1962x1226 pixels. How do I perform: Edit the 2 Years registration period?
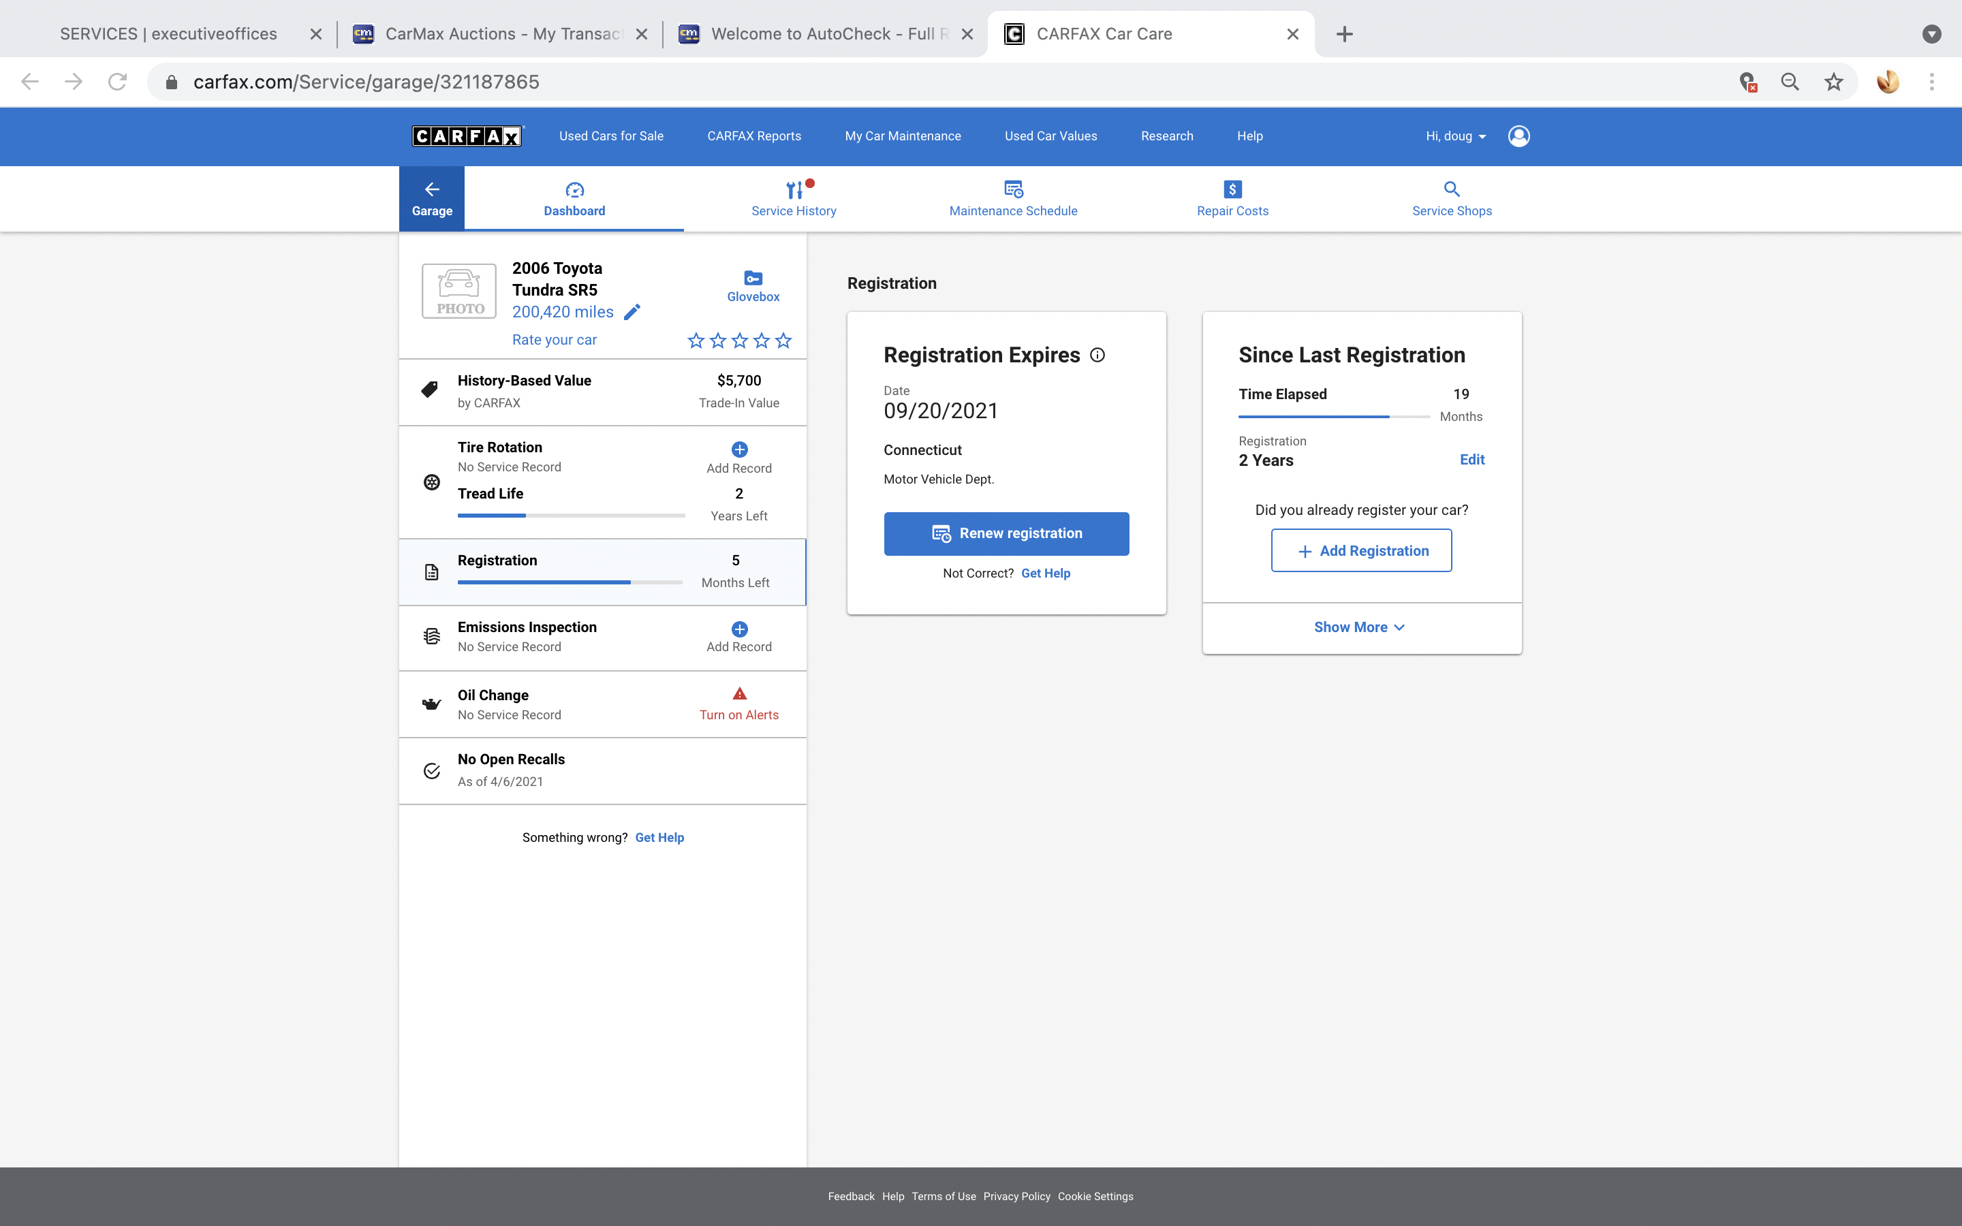(x=1471, y=460)
